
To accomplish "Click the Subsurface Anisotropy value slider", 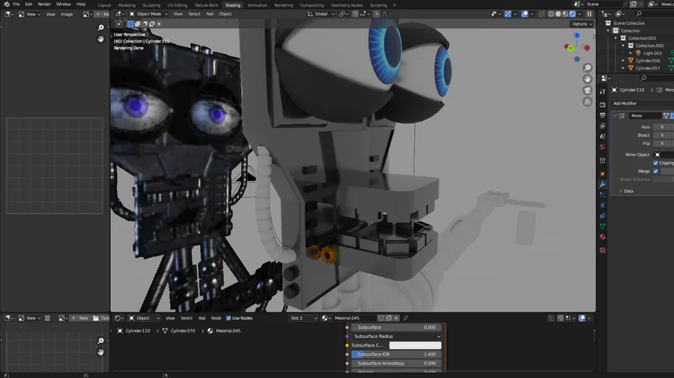I will 396,363.
